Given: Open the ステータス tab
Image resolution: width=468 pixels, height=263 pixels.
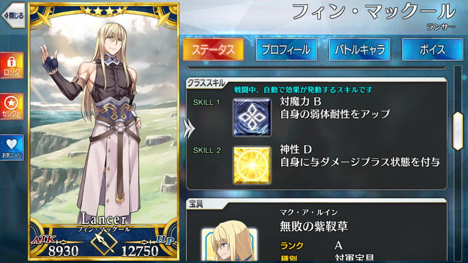Looking at the screenshot, I should tap(213, 50).
